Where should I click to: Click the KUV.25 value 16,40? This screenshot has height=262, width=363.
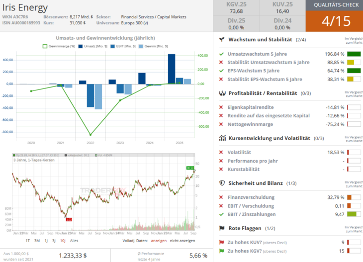[282, 11]
